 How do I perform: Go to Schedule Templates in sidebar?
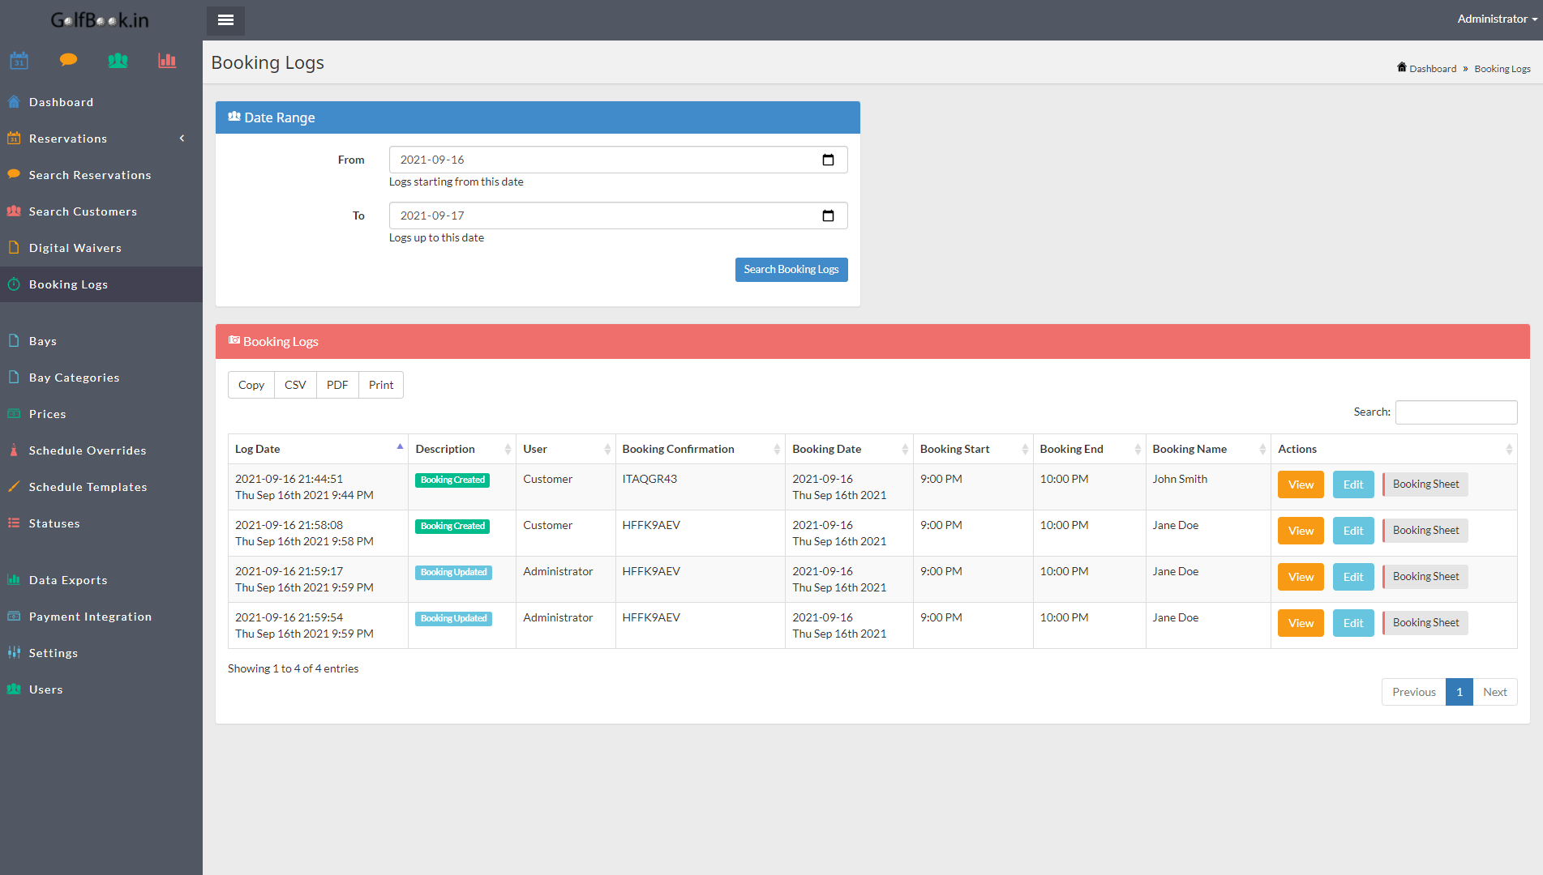88,487
